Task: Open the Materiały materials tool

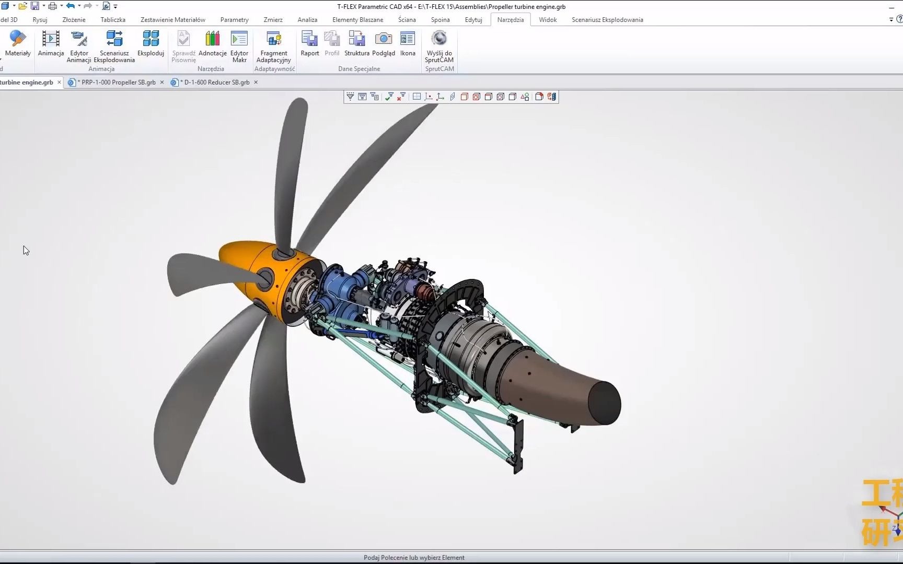Action: [x=17, y=43]
